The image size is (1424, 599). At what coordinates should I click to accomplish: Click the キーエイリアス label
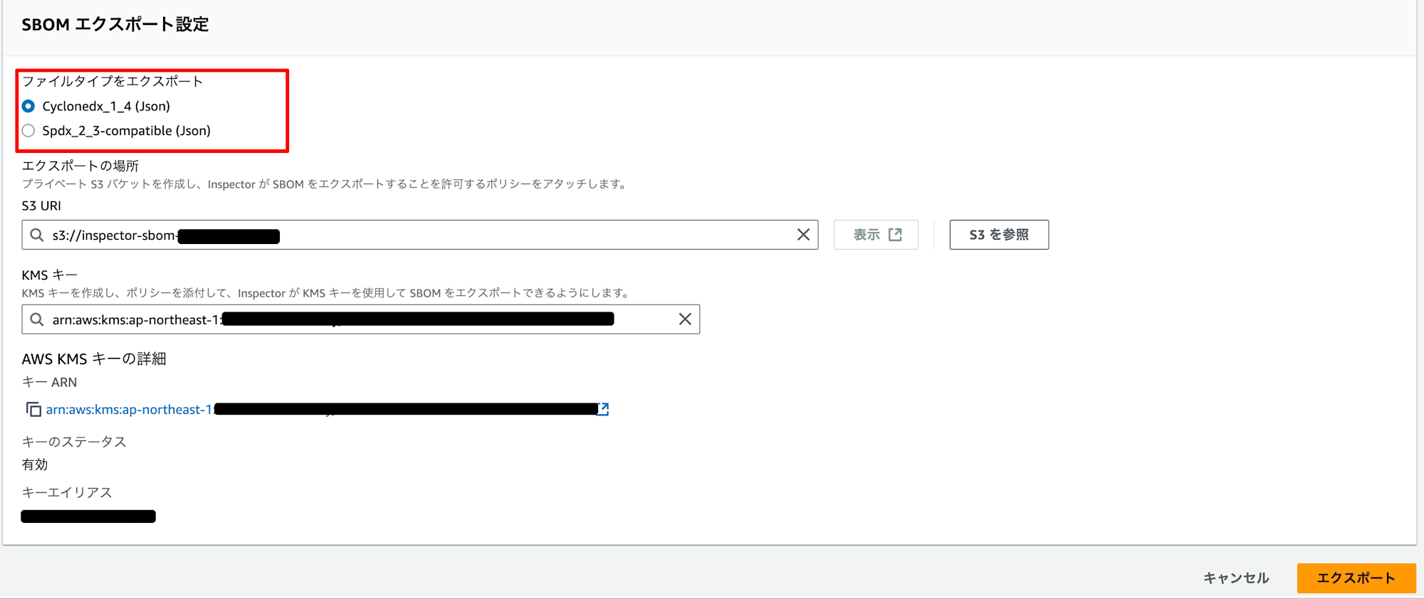67,492
